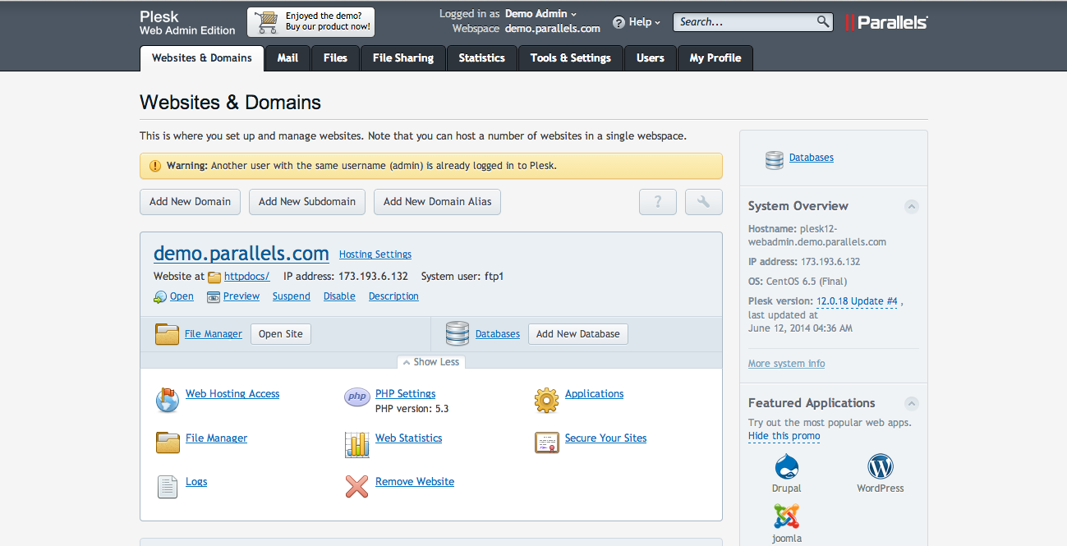Open the Description link

click(393, 296)
